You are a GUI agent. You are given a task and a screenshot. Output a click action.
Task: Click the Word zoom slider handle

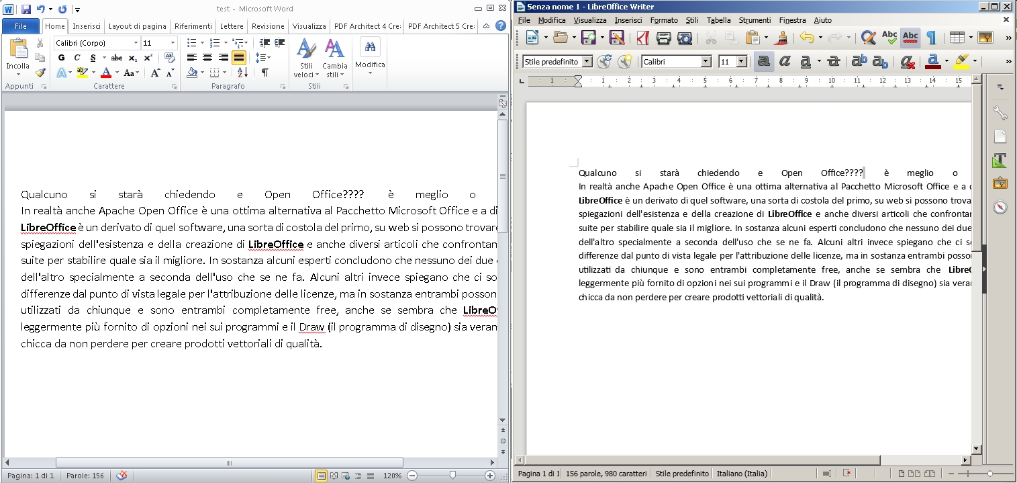click(x=452, y=476)
